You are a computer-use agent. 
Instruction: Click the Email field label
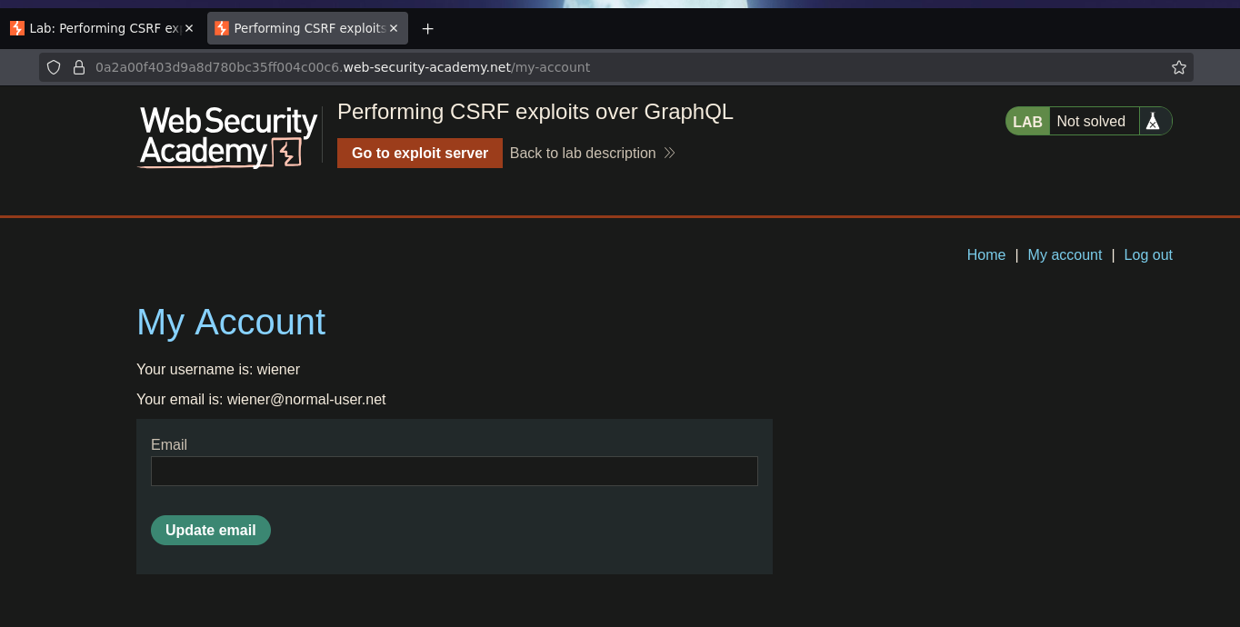pyautogui.click(x=169, y=444)
